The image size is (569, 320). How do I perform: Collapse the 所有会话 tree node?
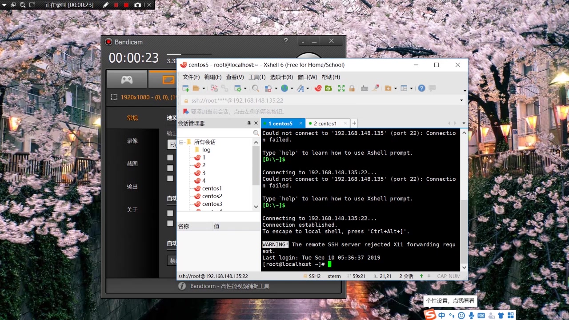pos(181,142)
